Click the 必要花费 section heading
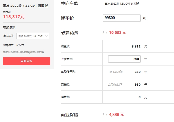This screenshot has width=174, height=122. [x=70, y=32]
